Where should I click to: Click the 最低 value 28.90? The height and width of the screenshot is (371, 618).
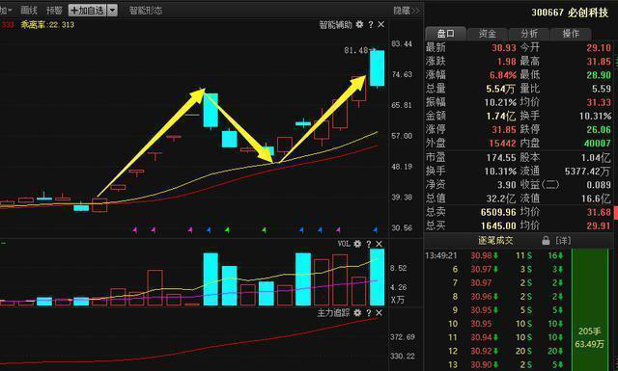tap(599, 75)
